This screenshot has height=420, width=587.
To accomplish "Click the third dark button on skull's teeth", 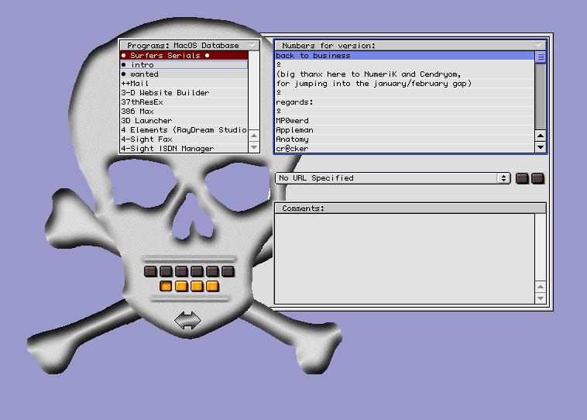I will click(181, 271).
